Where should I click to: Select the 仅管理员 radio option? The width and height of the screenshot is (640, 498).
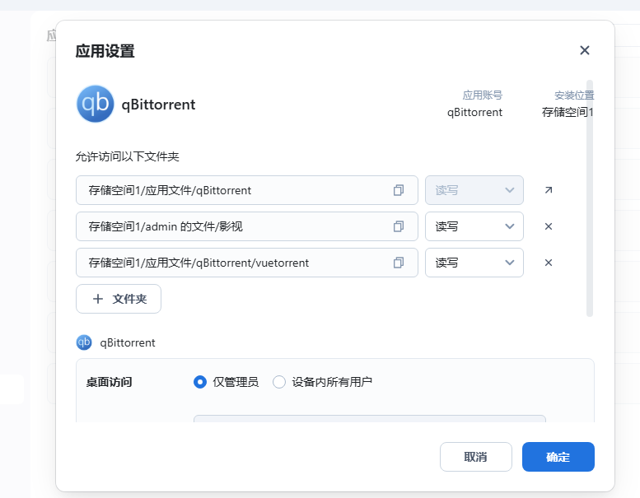[200, 382]
